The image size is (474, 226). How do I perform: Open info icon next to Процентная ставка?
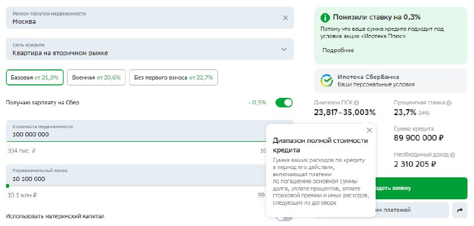click(x=449, y=103)
